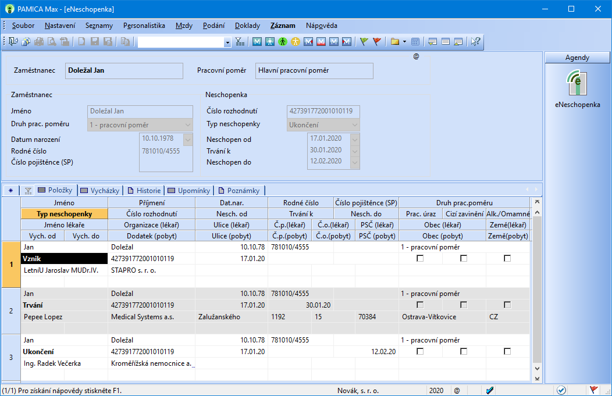Open the Neschopen od date picker arrow
Viewport: 612px width, 396px height.
(355, 139)
